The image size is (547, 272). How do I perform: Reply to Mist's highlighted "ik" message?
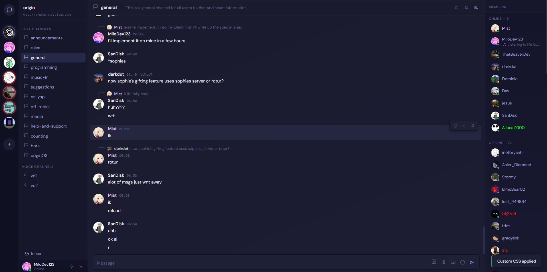pyautogui.click(x=464, y=126)
